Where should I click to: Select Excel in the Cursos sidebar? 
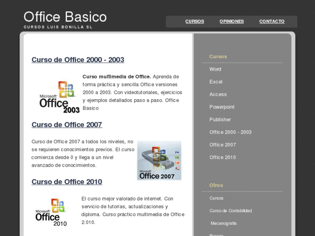[216, 82]
